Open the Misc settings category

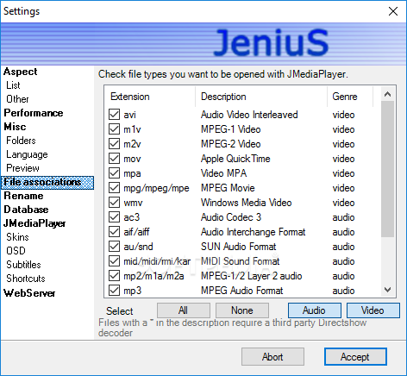tap(15, 127)
